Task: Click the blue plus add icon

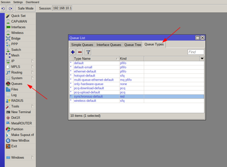Action: (73, 52)
